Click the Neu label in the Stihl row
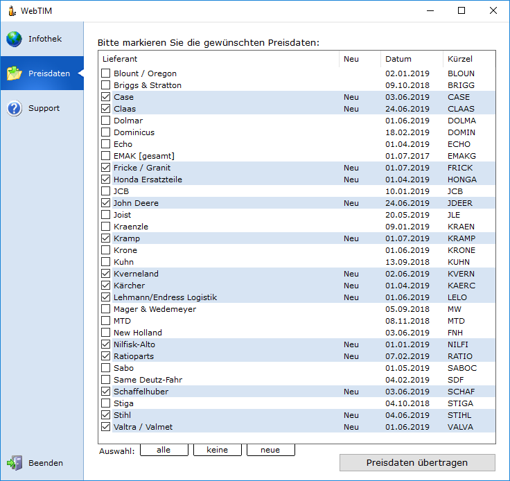This screenshot has width=510, height=481. coord(351,415)
